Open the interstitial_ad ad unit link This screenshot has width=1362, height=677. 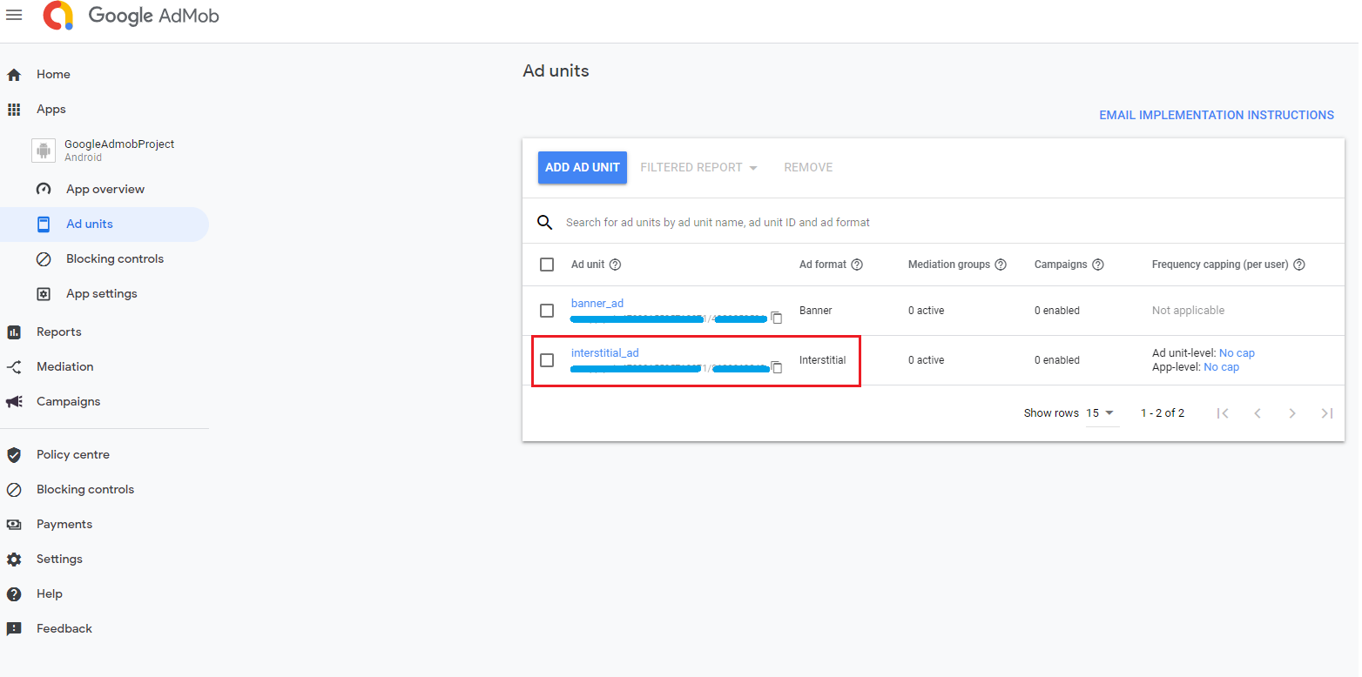(605, 353)
